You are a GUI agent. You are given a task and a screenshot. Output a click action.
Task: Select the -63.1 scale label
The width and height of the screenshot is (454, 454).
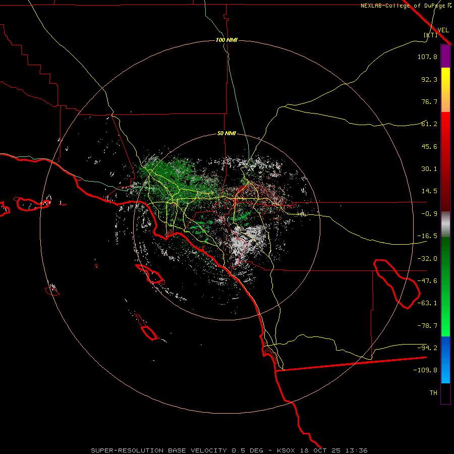click(427, 303)
